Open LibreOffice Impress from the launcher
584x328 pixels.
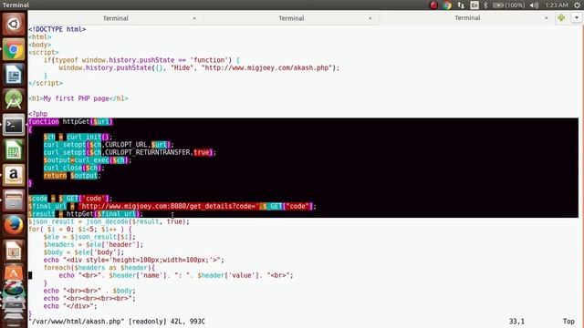(x=14, y=251)
